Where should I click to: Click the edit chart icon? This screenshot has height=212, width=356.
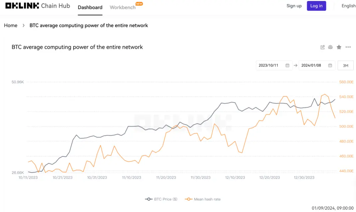click(x=322, y=47)
